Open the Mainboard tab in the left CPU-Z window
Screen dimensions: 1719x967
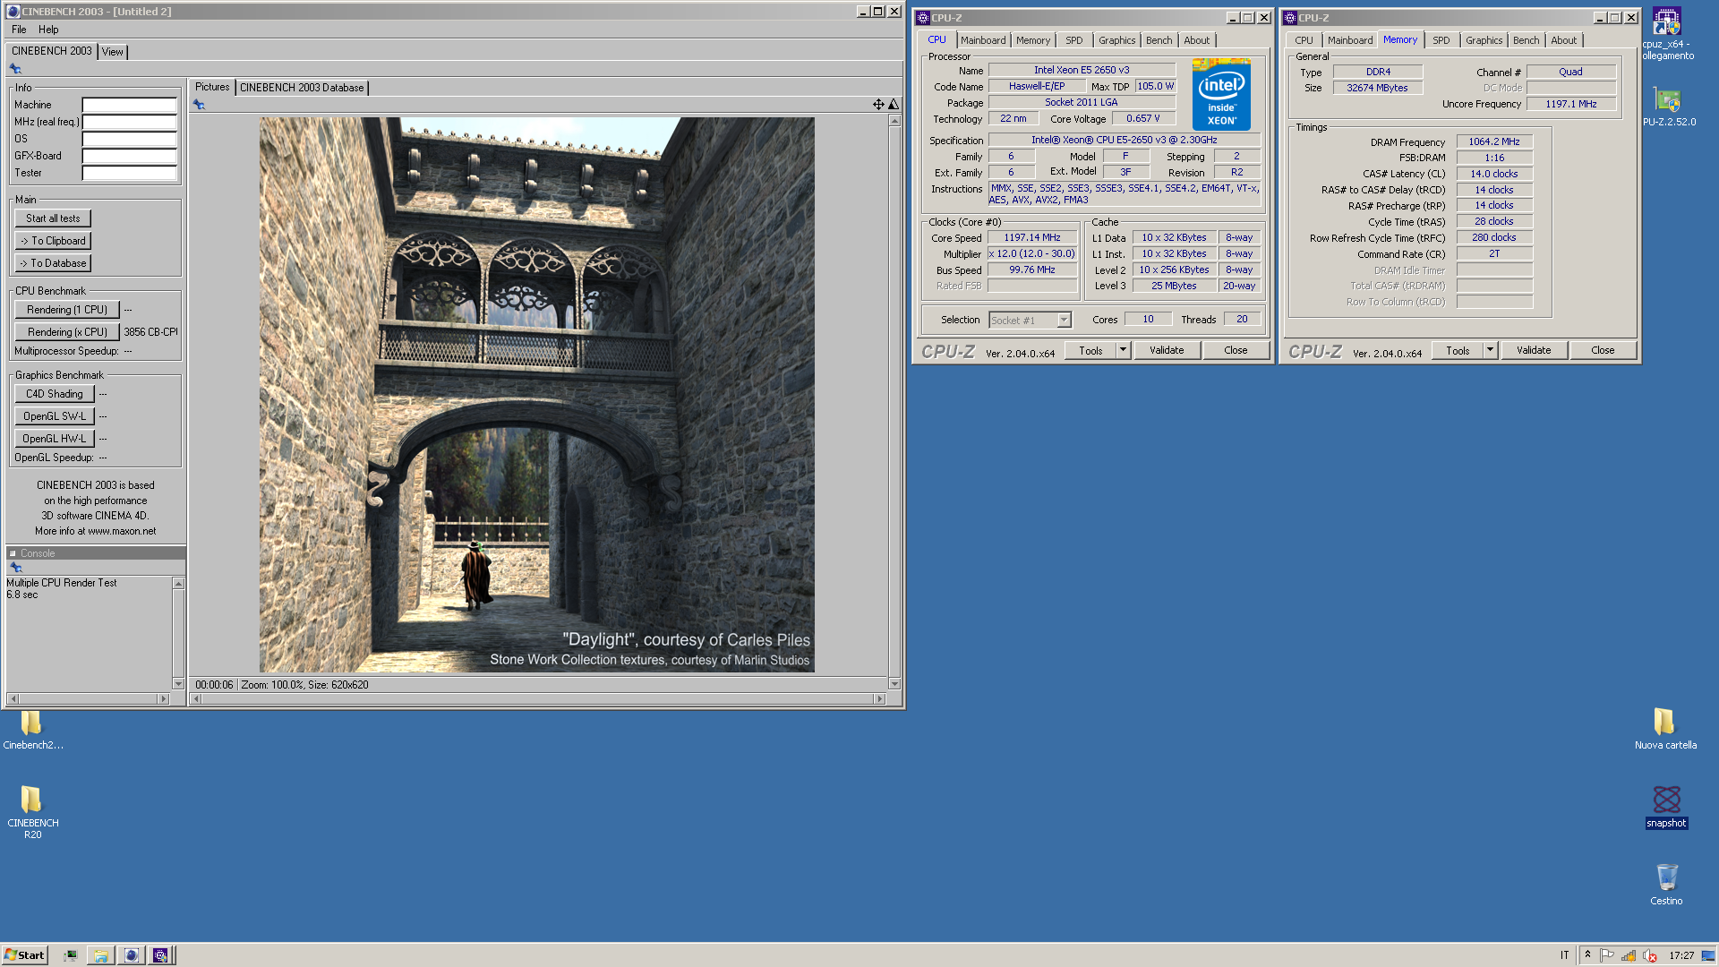pyautogui.click(x=983, y=40)
